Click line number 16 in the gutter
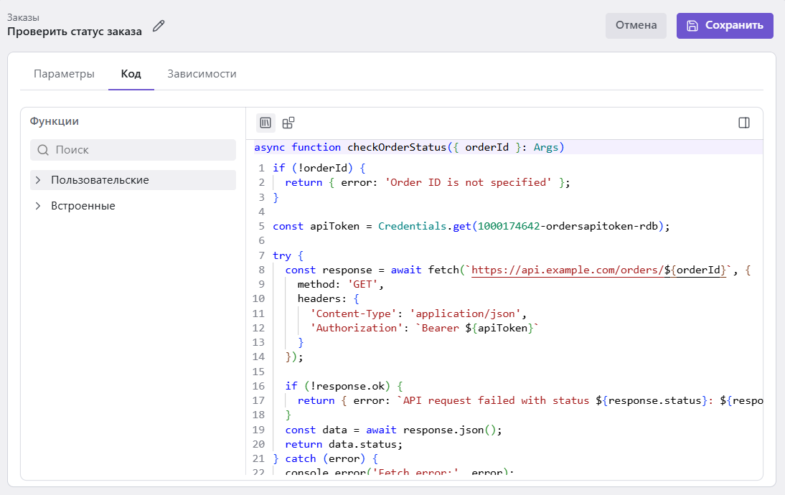This screenshot has height=495, width=785. pyautogui.click(x=258, y=386)
